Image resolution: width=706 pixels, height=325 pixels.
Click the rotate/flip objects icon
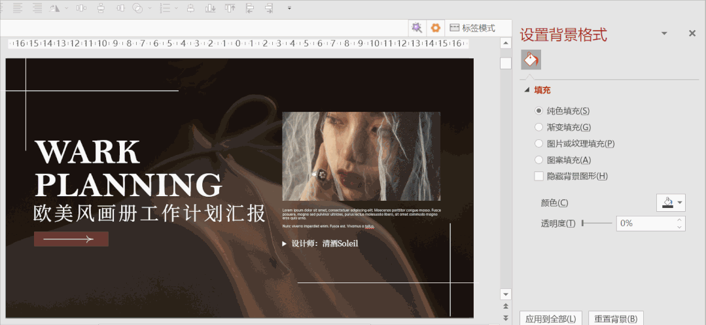pos(54,8)
